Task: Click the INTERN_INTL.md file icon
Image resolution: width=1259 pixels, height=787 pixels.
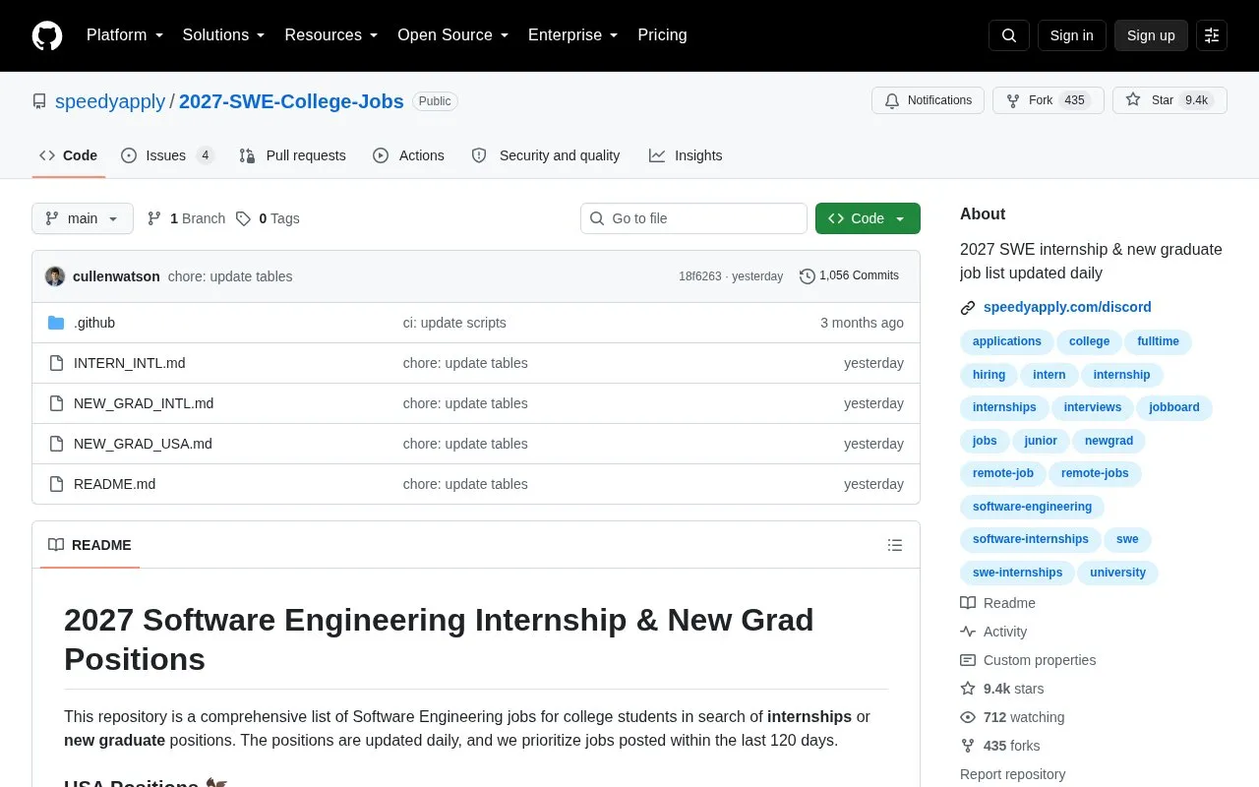Action: [x=56, y=363]
